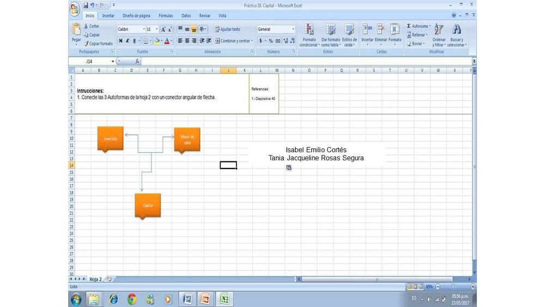Image resolution: width=545 pixels, height=307 pixels.
Task: Click the Eliminar celdas icon
Action: tap(381, 30)
